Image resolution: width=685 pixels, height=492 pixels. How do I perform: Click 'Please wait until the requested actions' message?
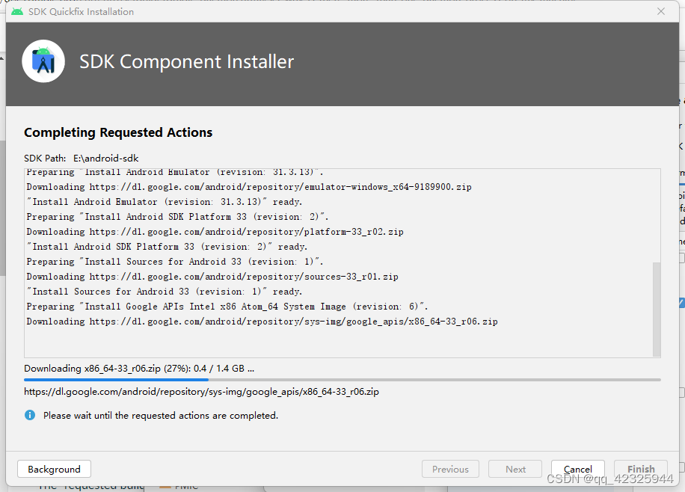161,416
